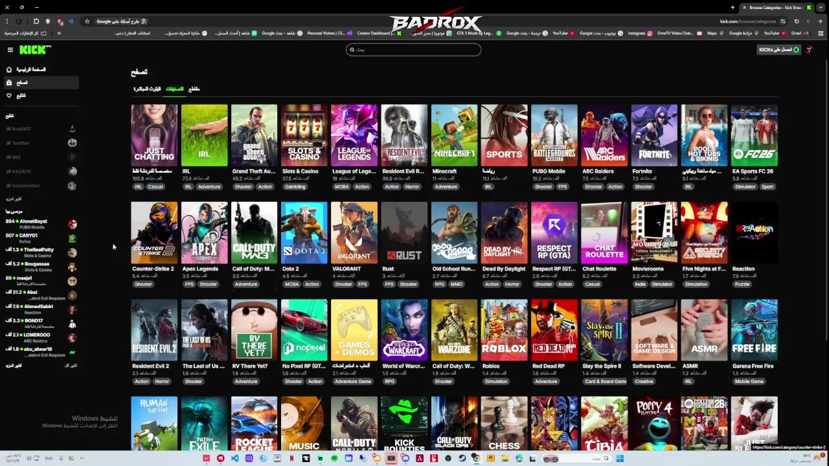829x466 pixels.
Task: Open Minecraft category thumbnail
Action: click(x=454, y=135)
